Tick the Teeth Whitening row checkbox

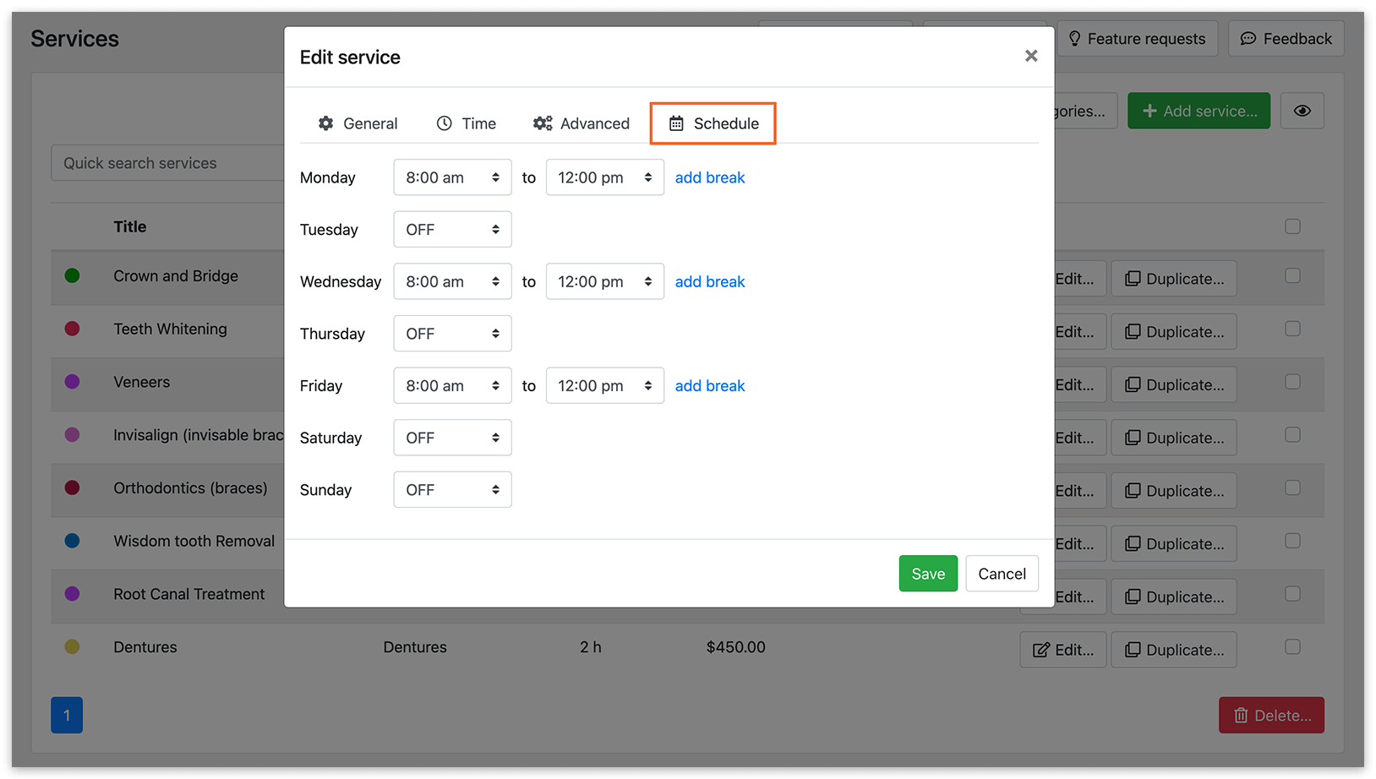pos(1292,329)
